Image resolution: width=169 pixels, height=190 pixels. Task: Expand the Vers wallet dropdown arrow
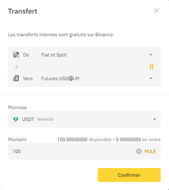click(x=151, y=78)
